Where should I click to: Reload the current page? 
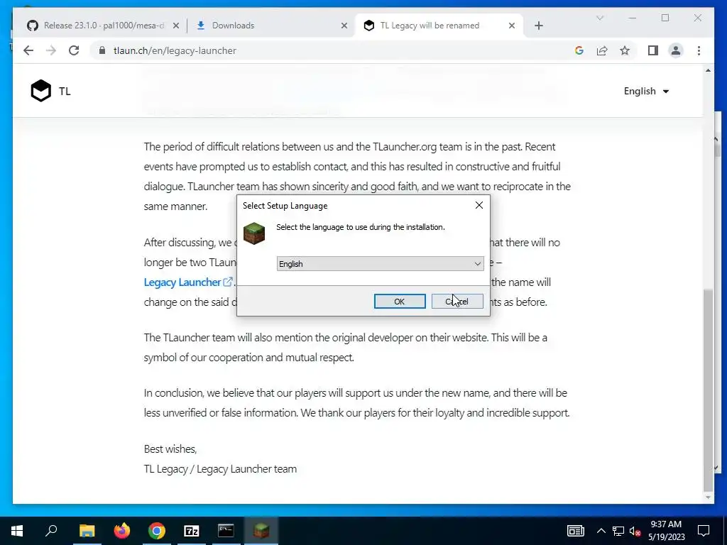[74, 50]
